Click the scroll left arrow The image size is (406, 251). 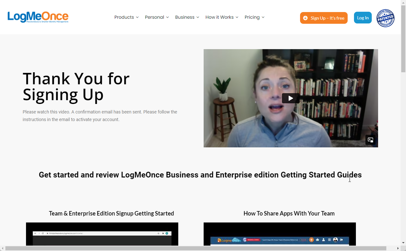point(3,248)
